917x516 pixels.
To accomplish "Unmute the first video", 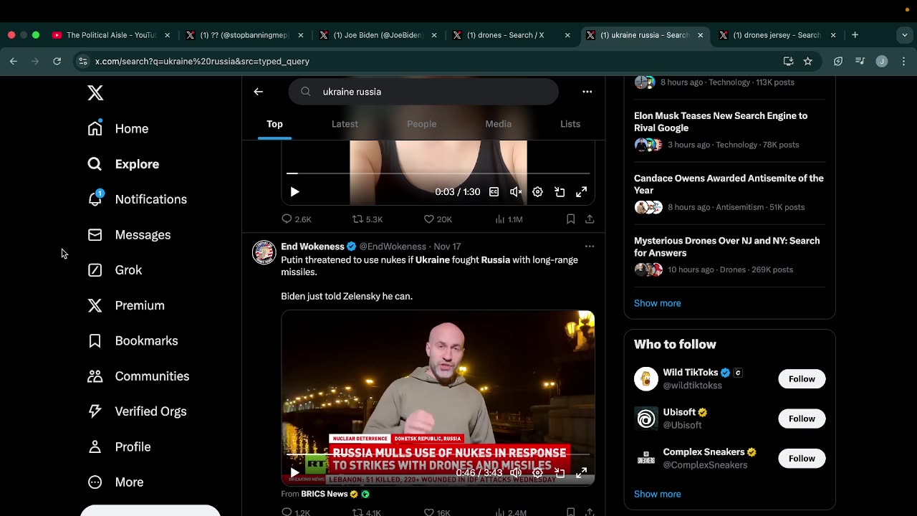I will [516, 192].
